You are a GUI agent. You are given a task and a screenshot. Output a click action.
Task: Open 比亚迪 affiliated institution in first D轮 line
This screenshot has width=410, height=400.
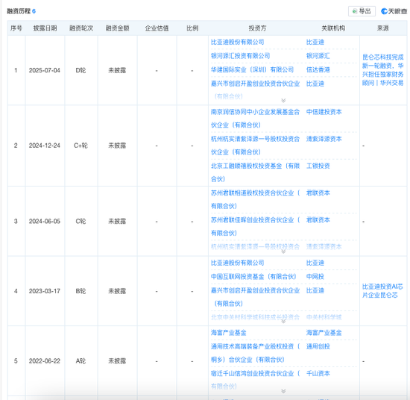pos(315,42)
